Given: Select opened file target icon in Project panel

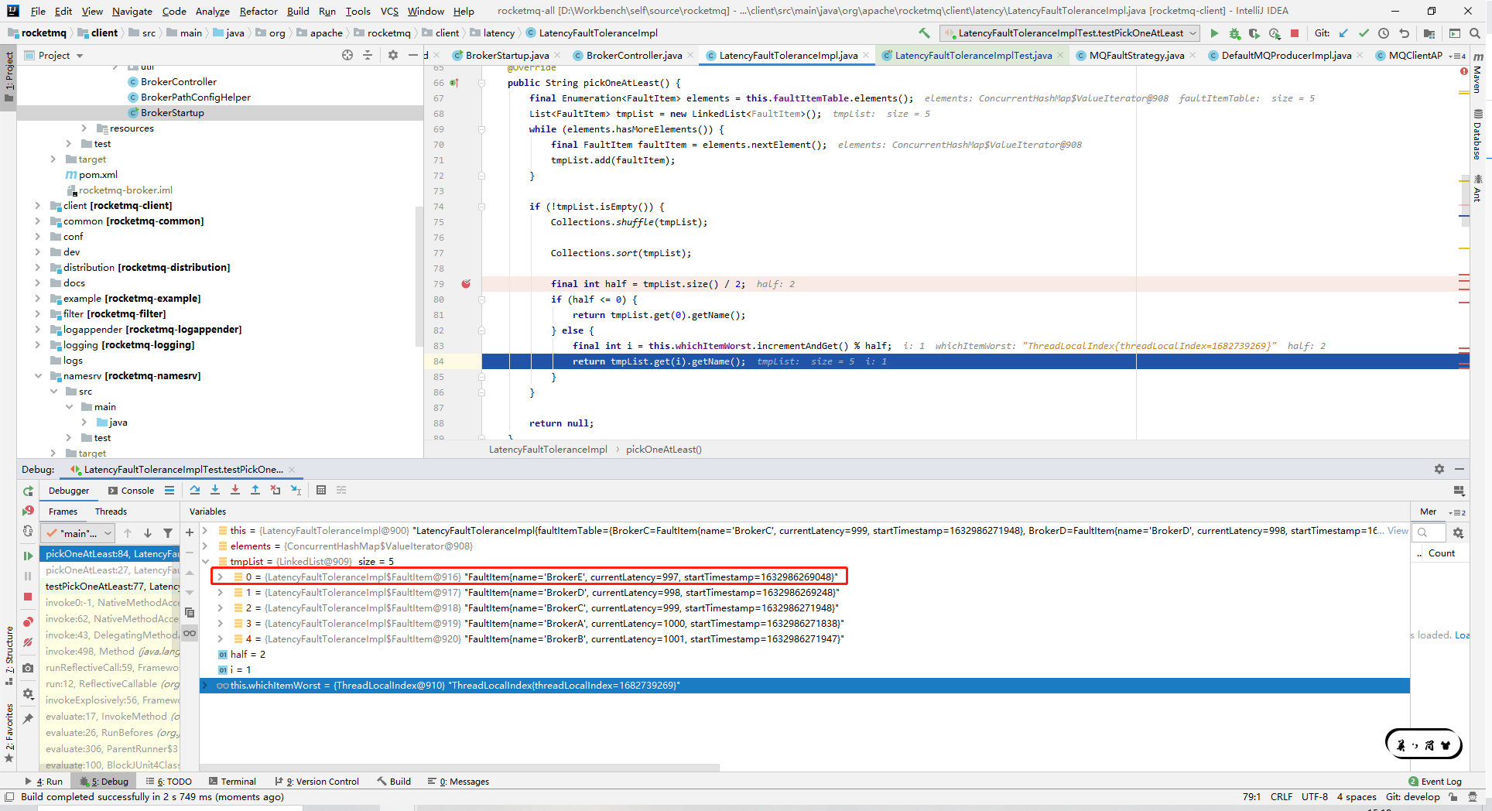Looking at the screenshot, I should (347, 55).
